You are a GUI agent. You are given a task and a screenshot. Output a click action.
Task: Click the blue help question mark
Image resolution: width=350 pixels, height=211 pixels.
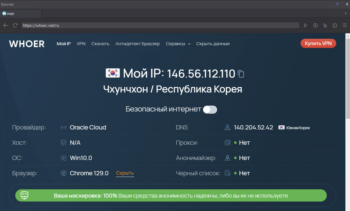coord(337,4)
